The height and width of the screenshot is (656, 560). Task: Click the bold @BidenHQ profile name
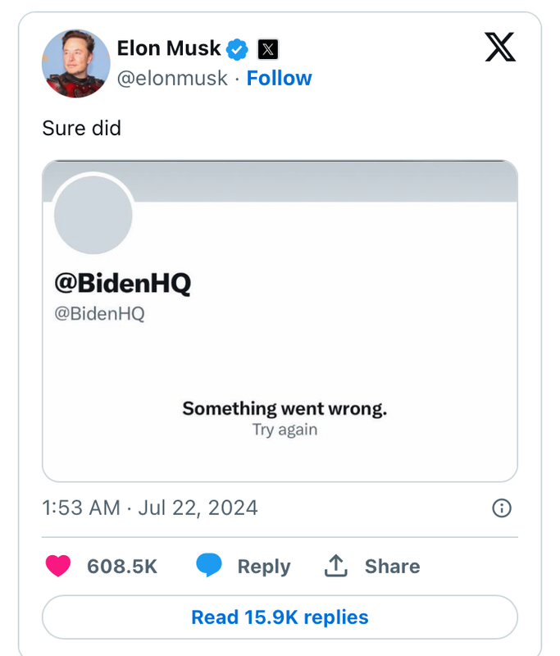pos(122,283)
